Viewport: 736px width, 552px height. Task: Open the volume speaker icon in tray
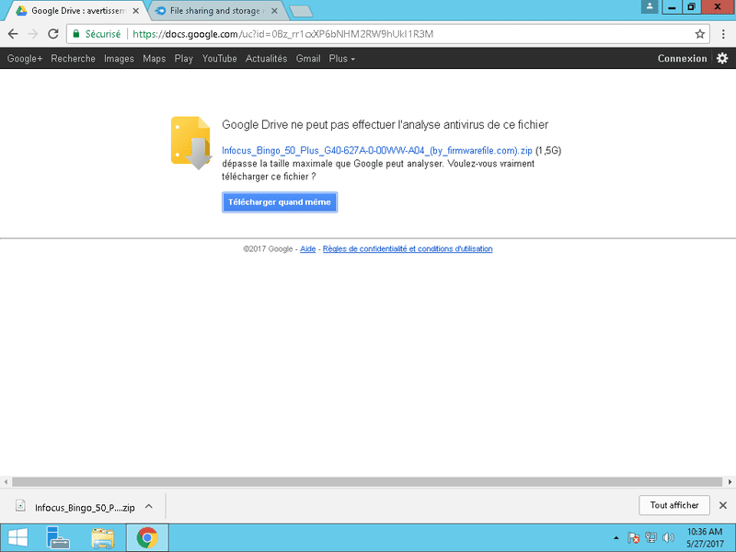point(667,537)
